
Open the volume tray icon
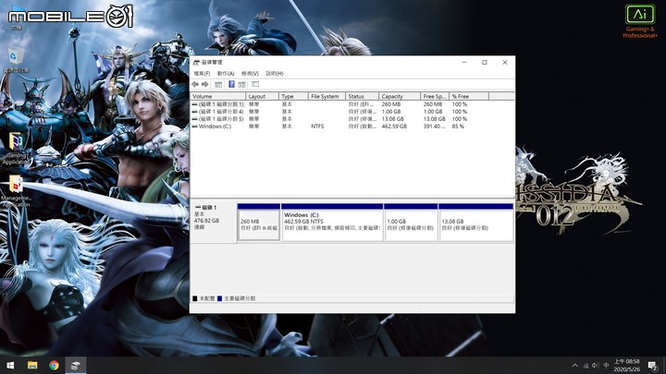click(x=596, y=365)
